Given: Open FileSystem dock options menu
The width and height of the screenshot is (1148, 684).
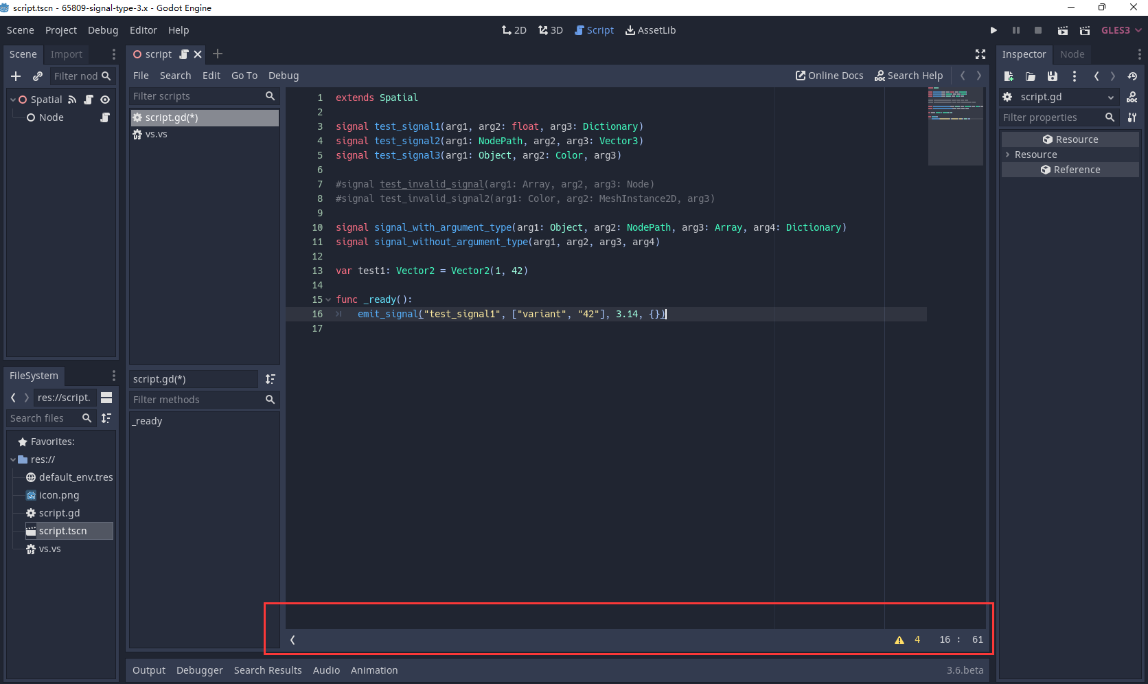Looking at the screenshot, I should (x=114, y=376).
